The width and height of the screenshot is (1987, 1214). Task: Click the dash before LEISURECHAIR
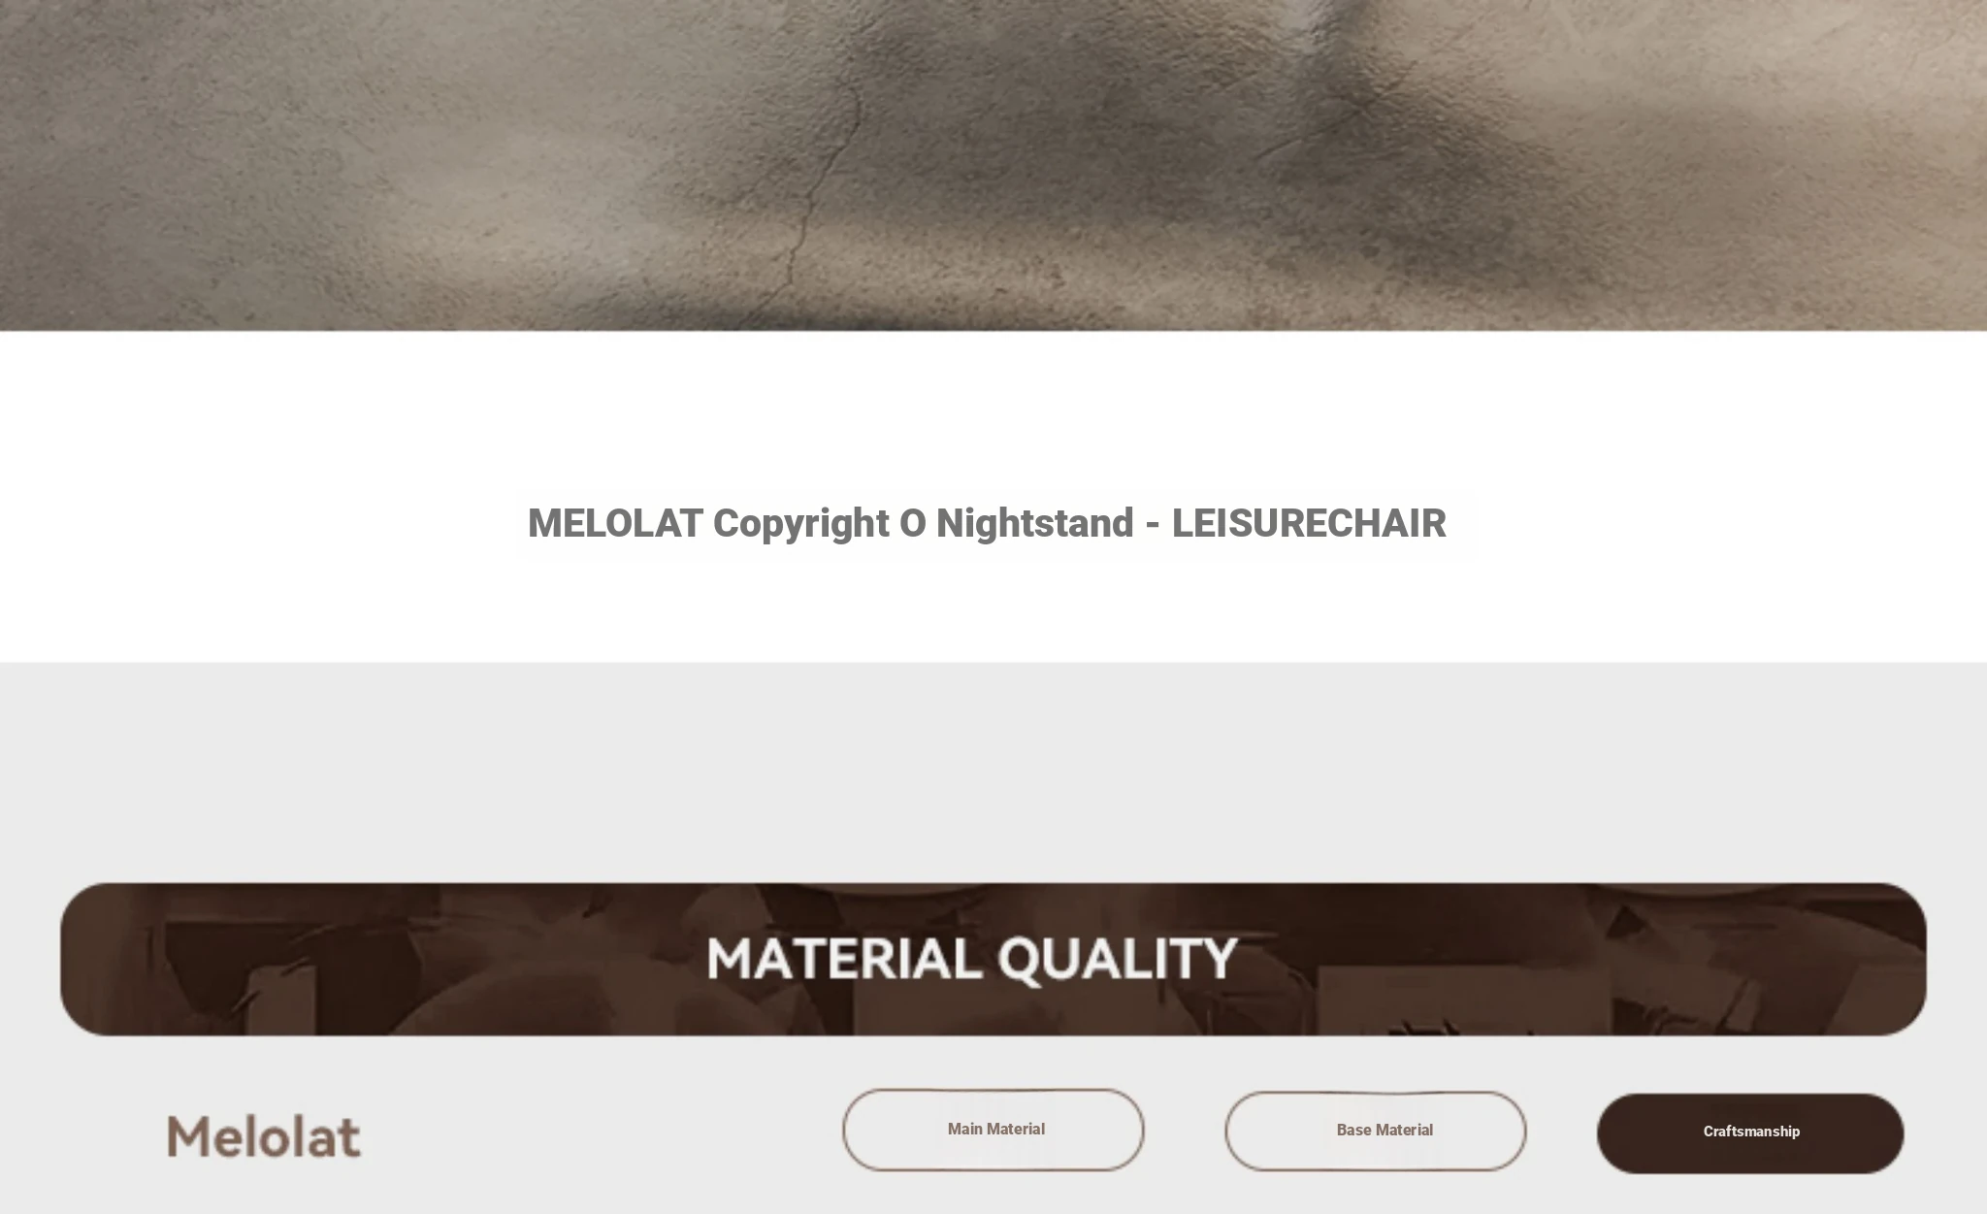(1153, 525)
